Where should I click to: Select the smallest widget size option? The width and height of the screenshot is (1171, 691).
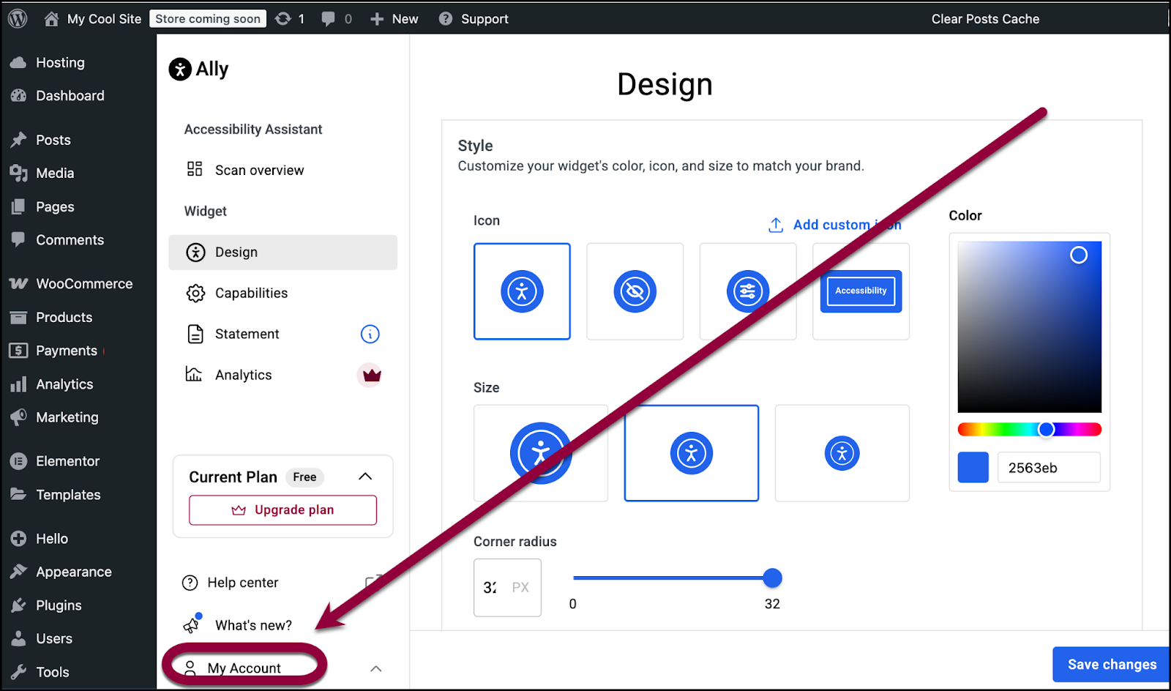coord(842,453)
